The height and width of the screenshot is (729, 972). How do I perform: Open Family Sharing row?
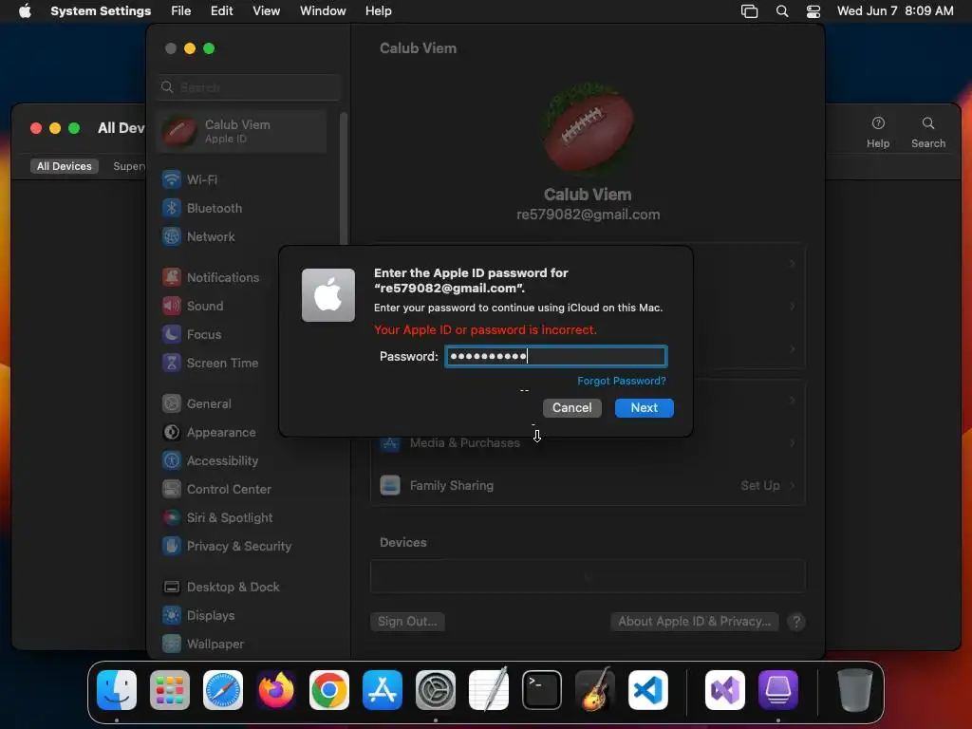[x=588, y=485]
